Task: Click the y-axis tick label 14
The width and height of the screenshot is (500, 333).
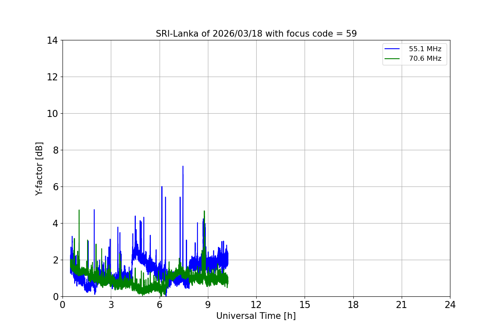Action: [52, 40]
